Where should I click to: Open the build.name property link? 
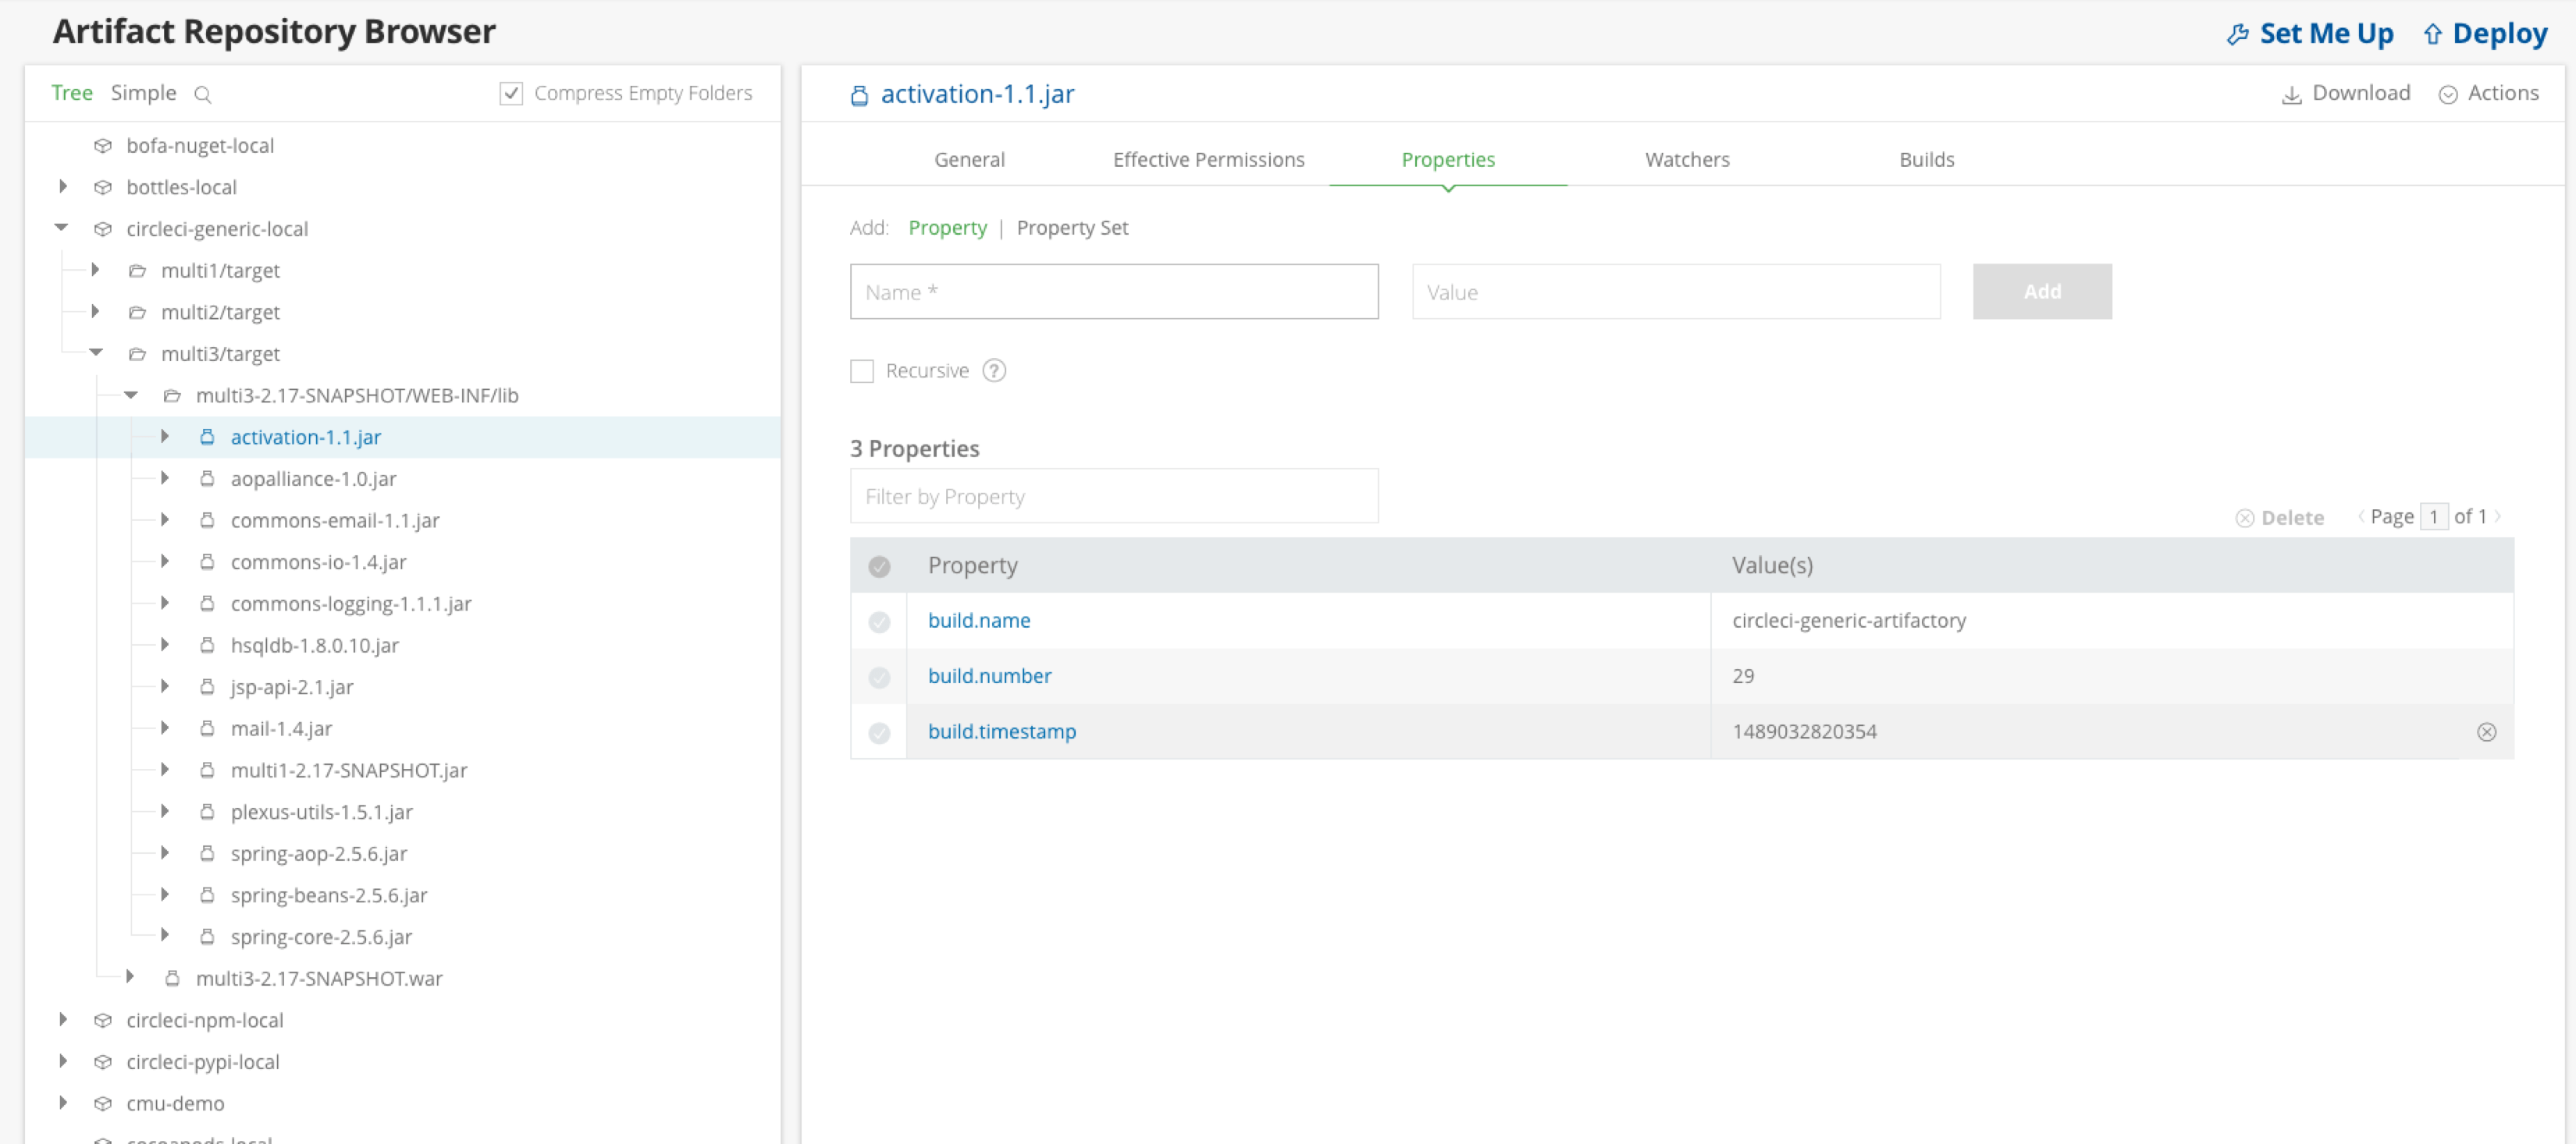[x=978, y=619]
